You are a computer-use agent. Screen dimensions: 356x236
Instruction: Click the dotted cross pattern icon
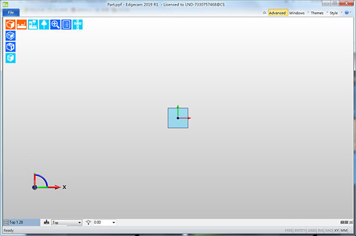(77, 24)
